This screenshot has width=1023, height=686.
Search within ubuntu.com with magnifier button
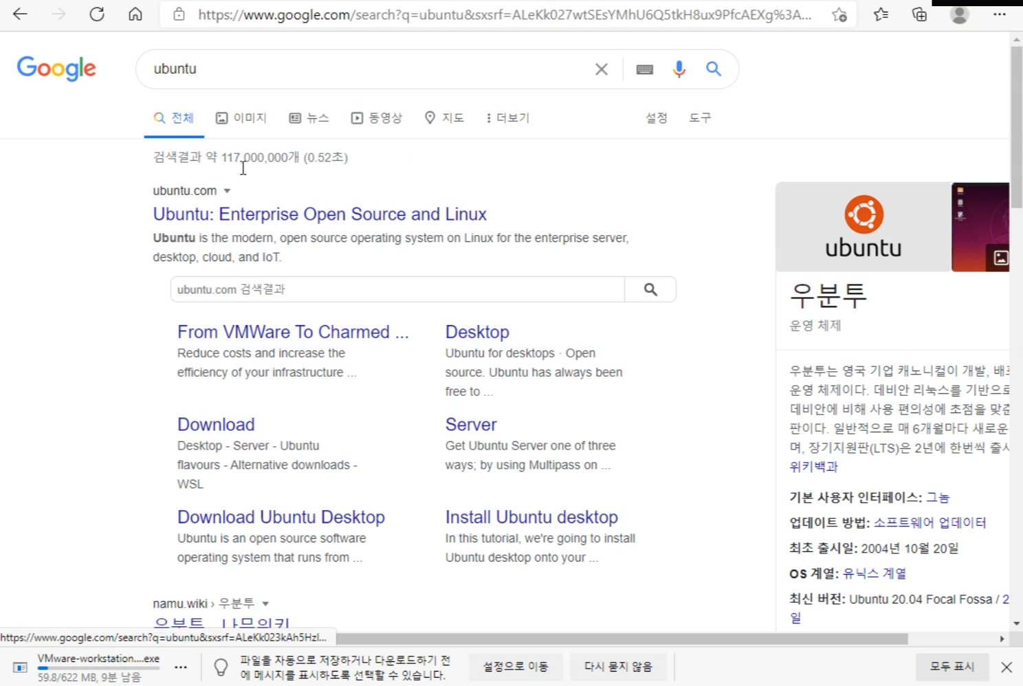[650, 289]
